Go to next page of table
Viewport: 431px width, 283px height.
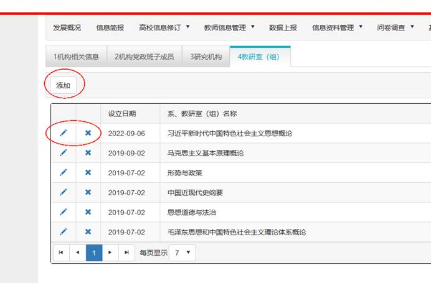(x=110, y=253)
